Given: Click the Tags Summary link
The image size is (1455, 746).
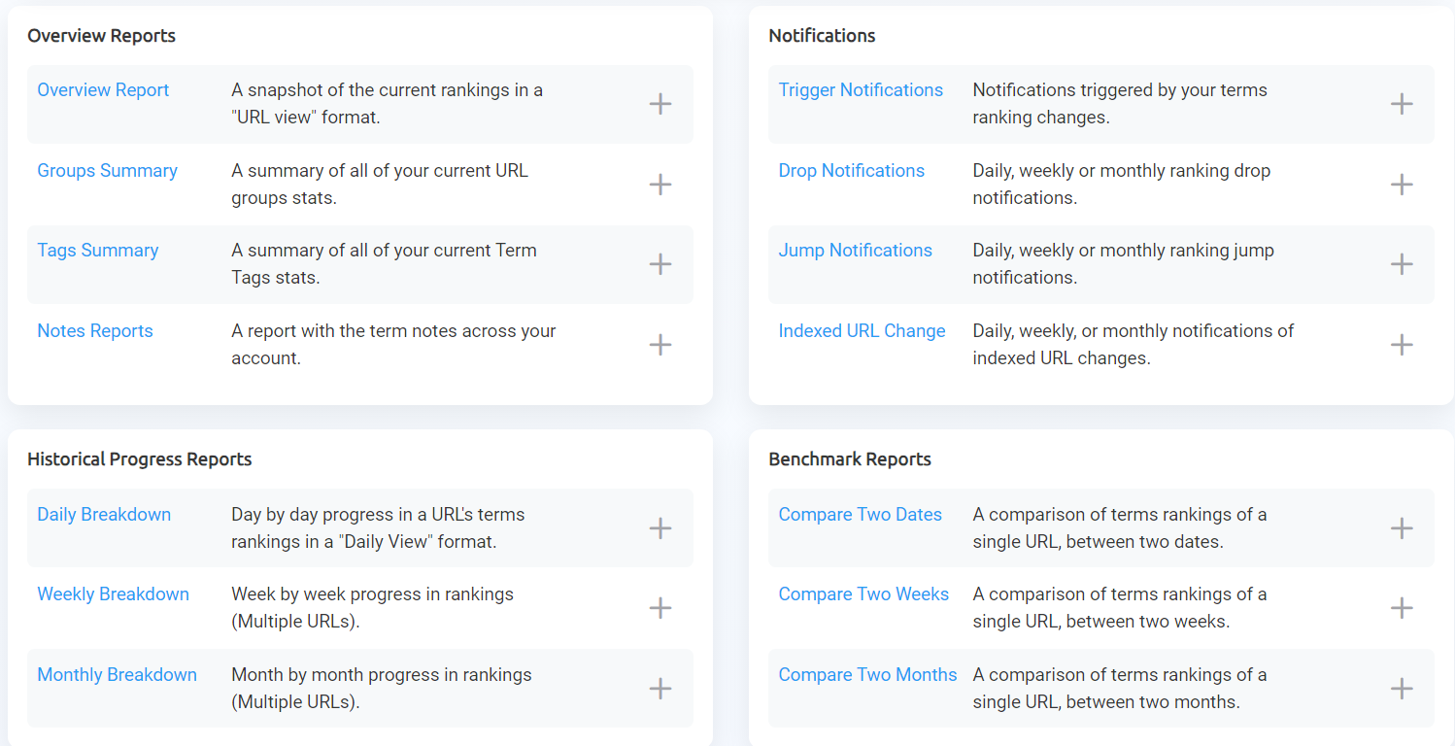Looking at the screenshot, I should coord(97,251).
